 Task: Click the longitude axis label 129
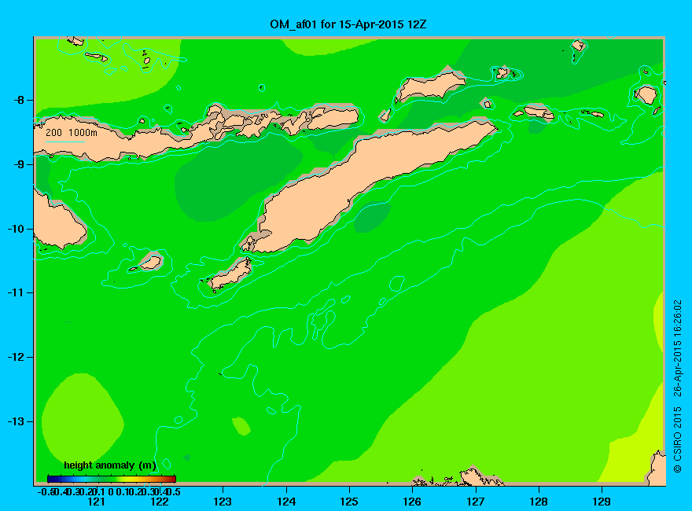click(602, 502)
